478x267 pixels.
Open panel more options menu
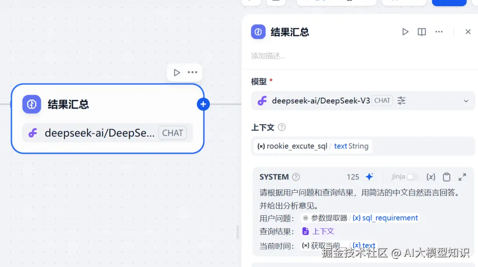coord(439,32)
